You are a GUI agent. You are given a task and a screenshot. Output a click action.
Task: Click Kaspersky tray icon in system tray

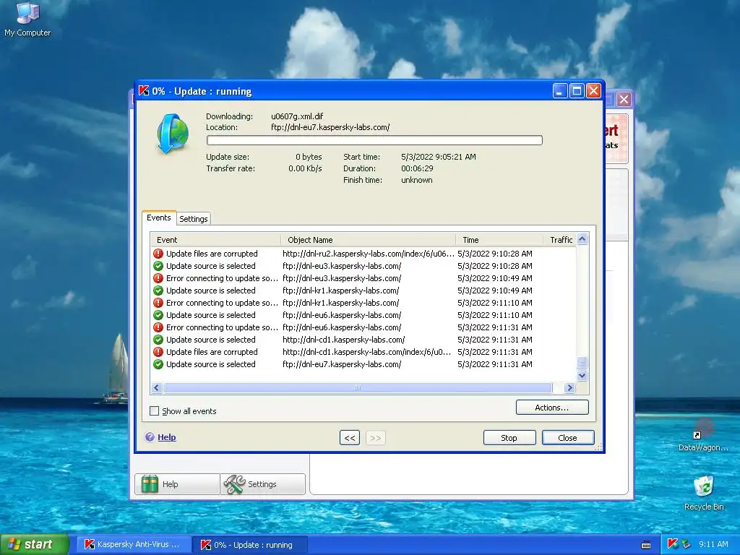(x=673, y=544)
